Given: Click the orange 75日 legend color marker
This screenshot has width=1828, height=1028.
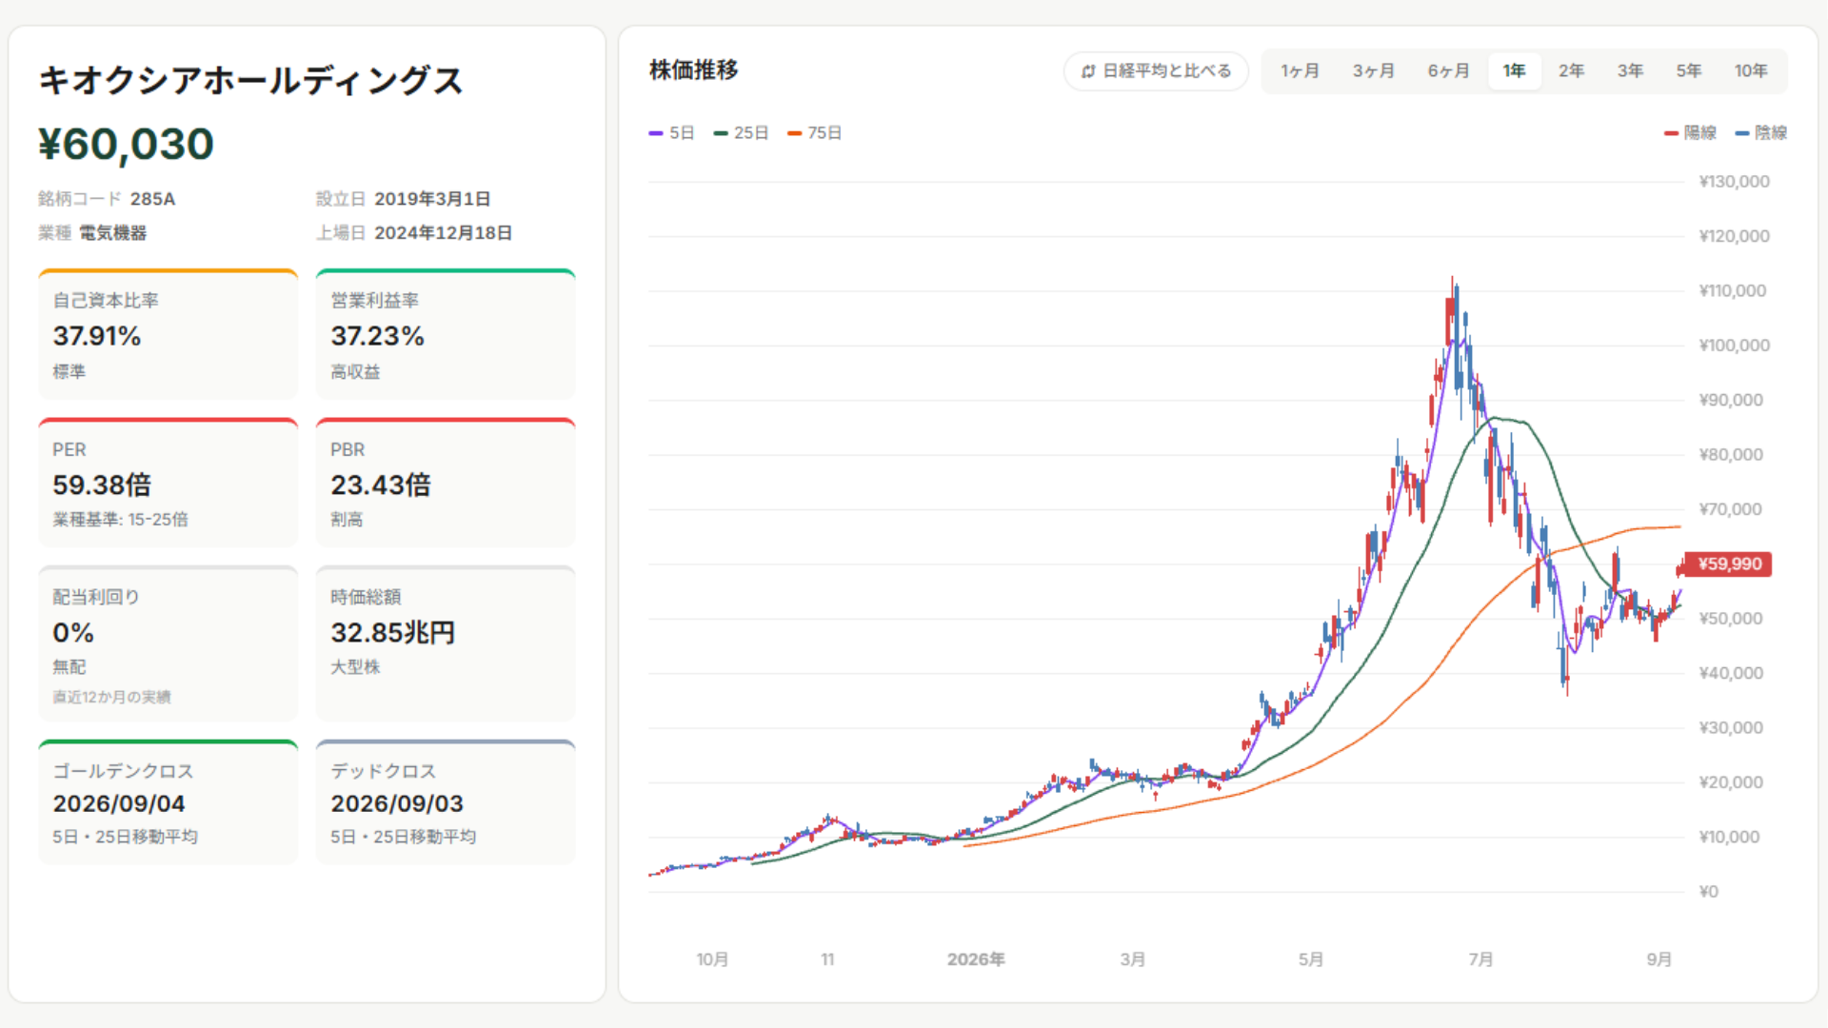Looking at the screenshot, I should pyautogui.click(x=795, y=133).
